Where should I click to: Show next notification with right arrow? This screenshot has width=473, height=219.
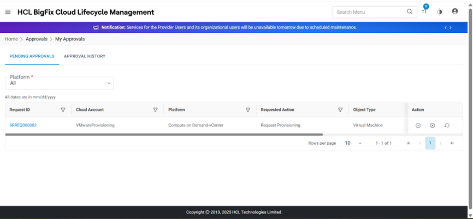point(451,27)
